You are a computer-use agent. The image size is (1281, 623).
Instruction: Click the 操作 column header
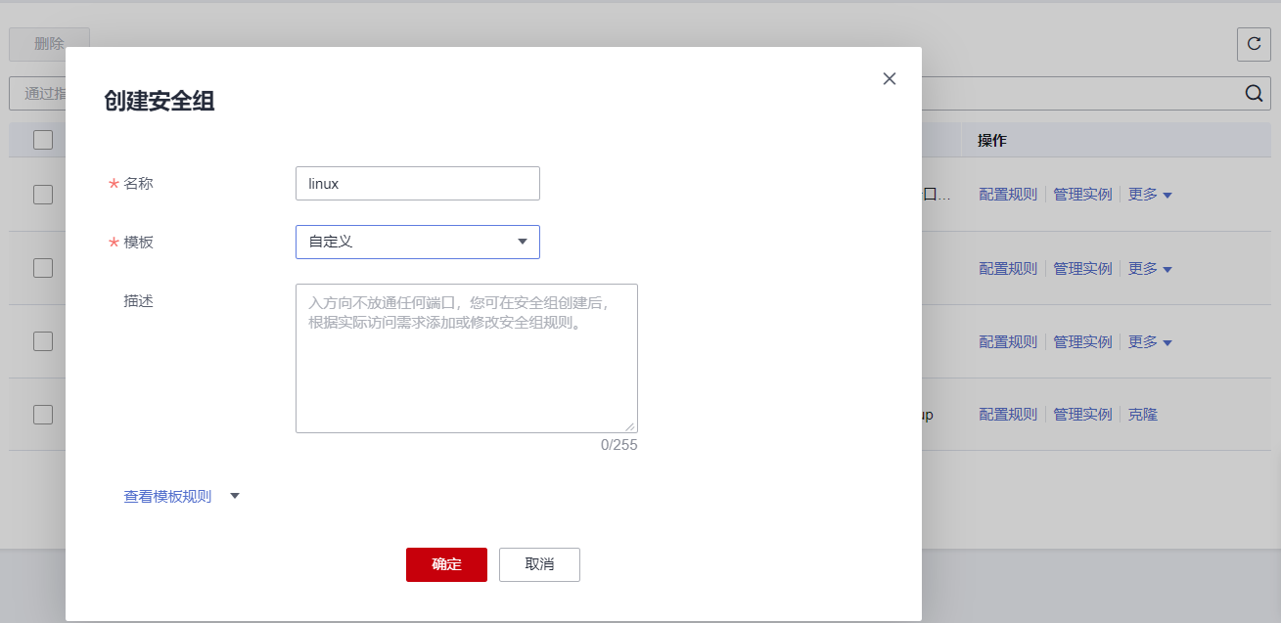click(992, 139)
